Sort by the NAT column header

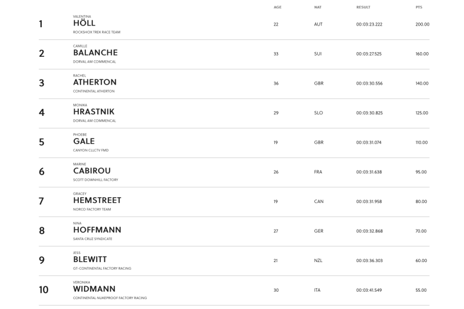point(317,7)
